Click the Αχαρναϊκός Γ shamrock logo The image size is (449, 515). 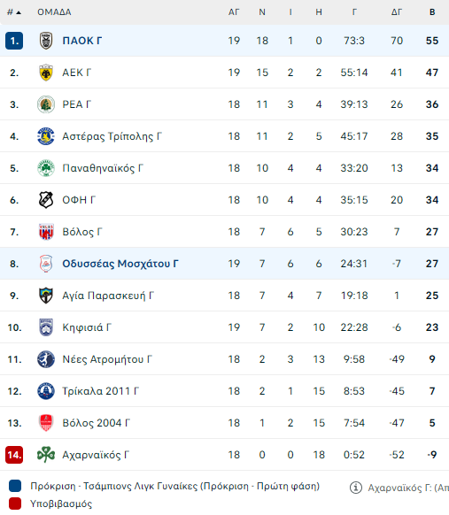[x=46, y=455]
